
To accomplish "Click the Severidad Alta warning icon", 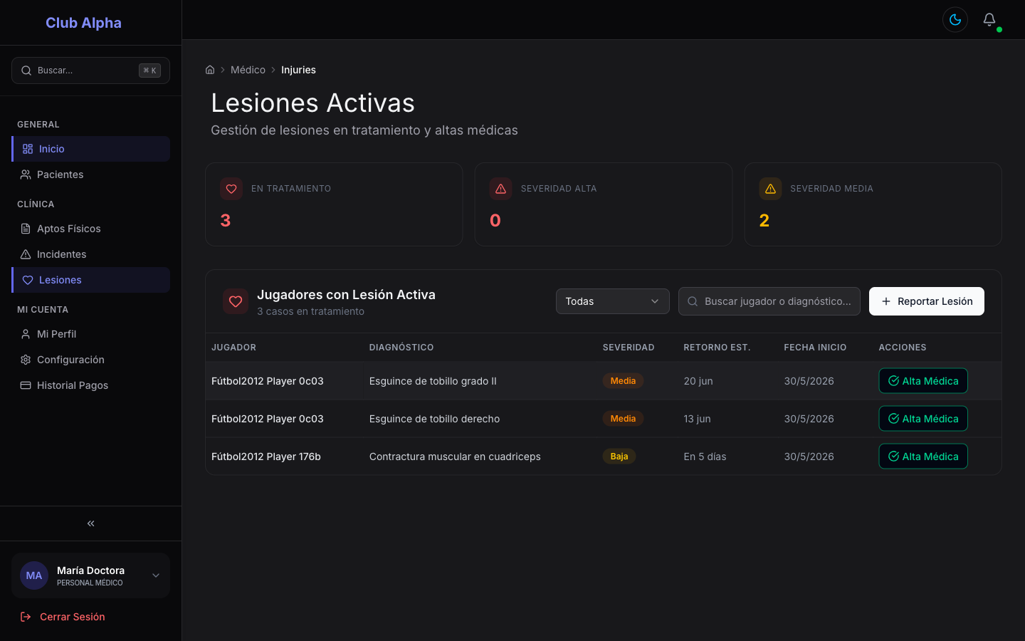I will 501,189.
